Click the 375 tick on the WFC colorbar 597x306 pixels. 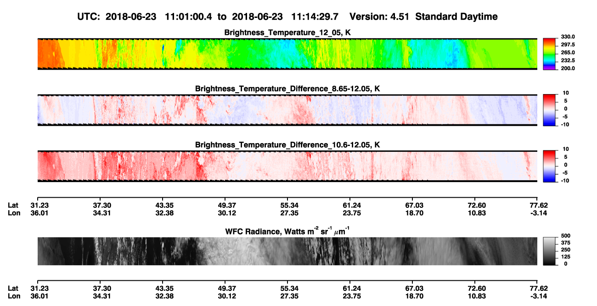coord(565,242)
